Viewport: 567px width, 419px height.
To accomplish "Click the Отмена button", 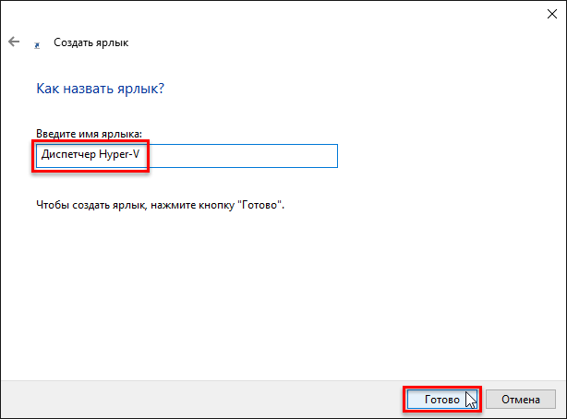I will click(520, 399).
